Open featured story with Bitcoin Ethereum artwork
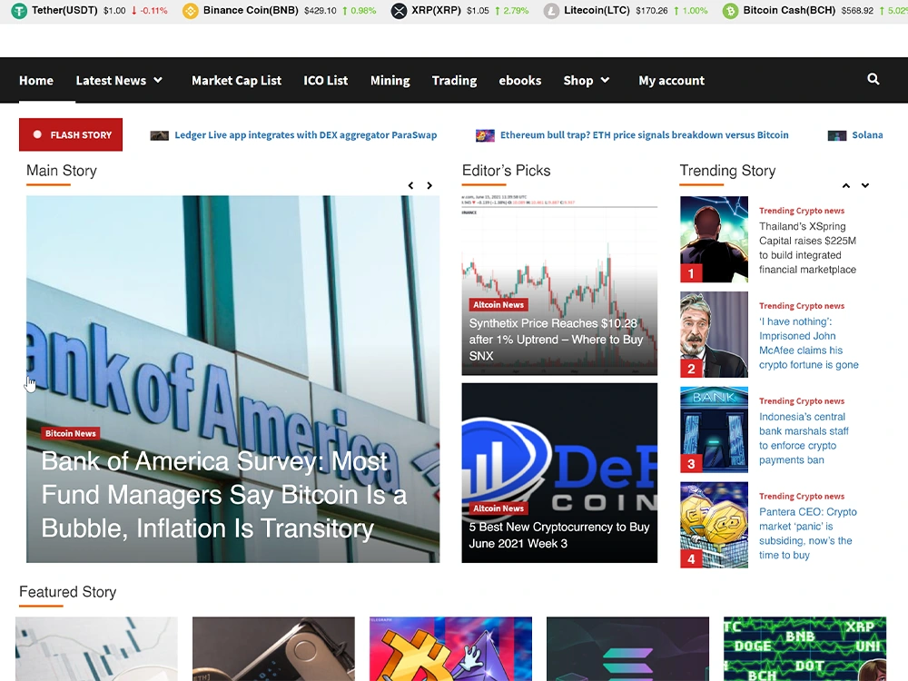Screen dimensions: 908x681 click(450, 648)
